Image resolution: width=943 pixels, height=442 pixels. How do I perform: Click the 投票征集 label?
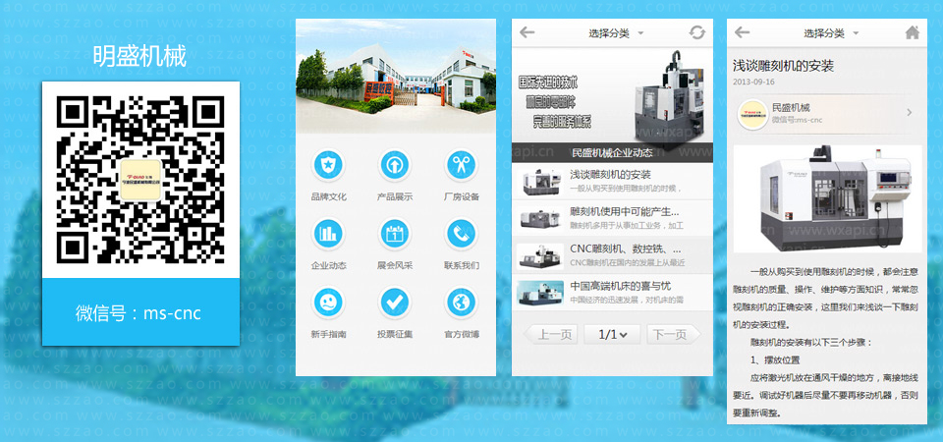point(395,334)
